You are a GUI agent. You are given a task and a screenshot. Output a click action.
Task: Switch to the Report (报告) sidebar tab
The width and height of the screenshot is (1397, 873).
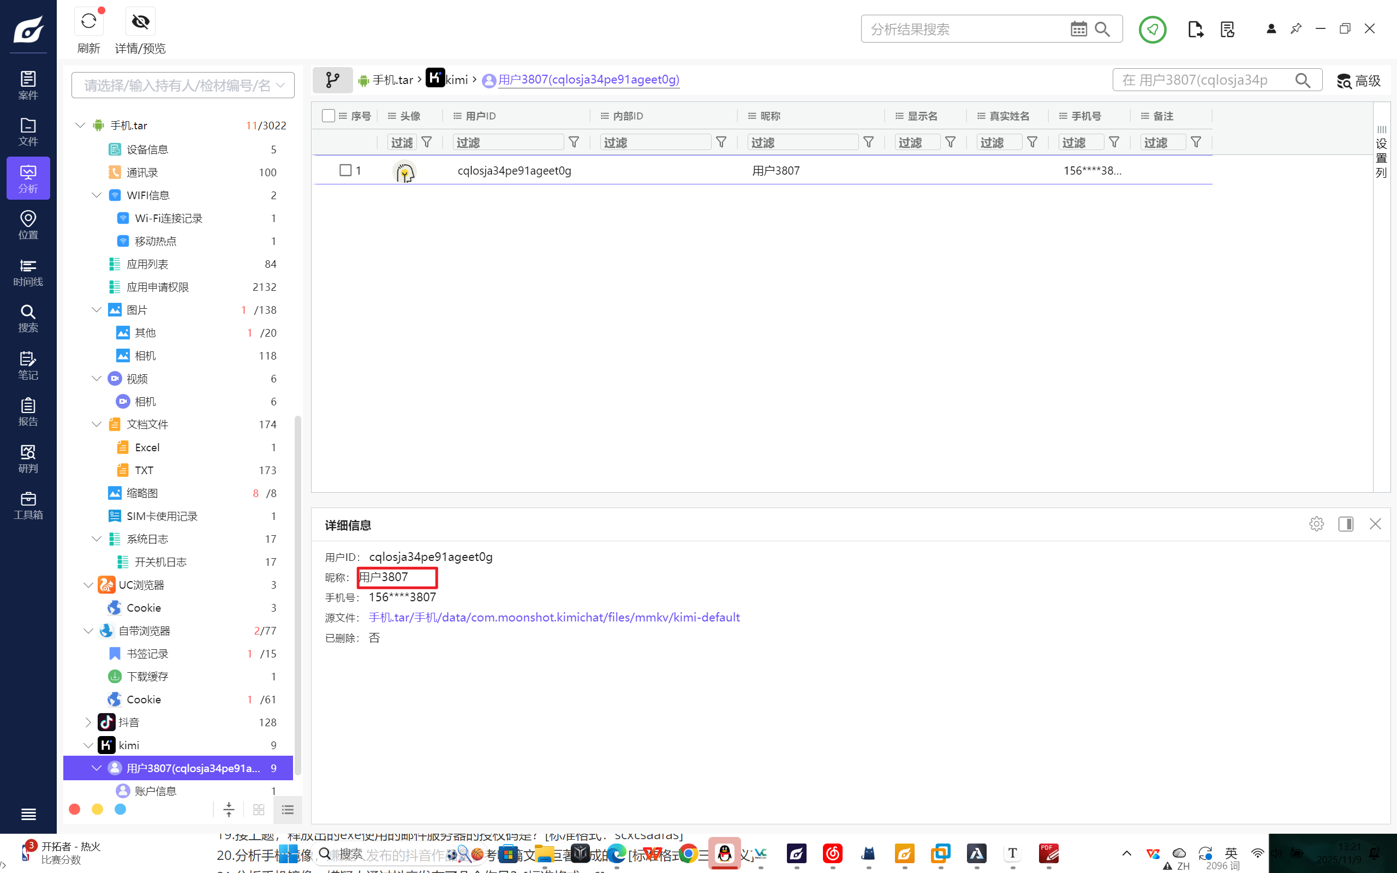pyautogui.click(x=28, y=411)
